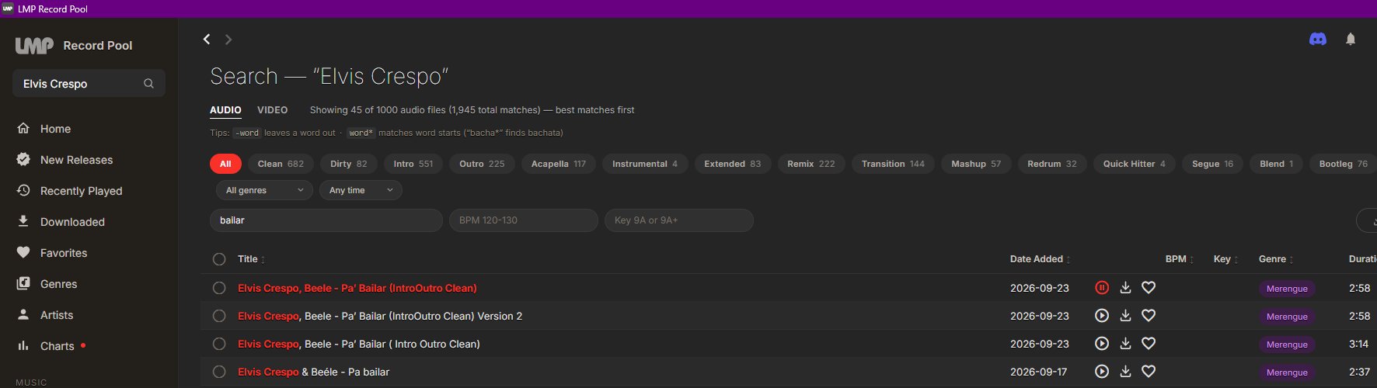Switch to the AUDIO tab

[x=225, y=110]
